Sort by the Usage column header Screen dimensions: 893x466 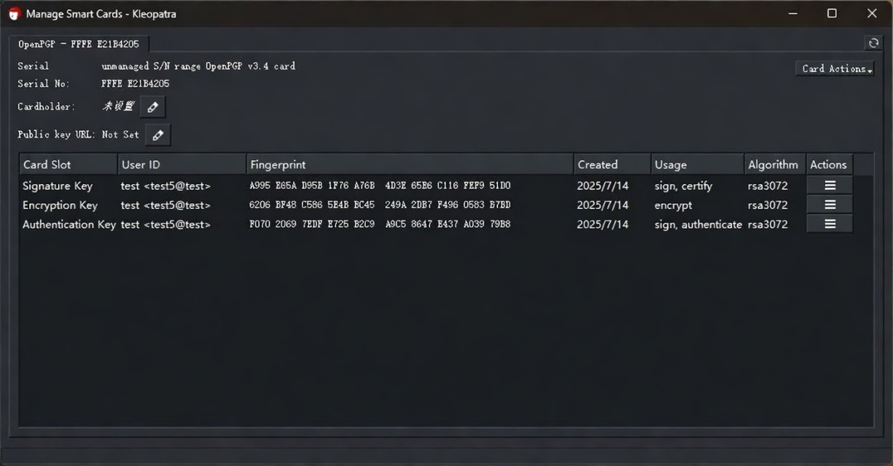pyautogui.click(x=698, y=165)
